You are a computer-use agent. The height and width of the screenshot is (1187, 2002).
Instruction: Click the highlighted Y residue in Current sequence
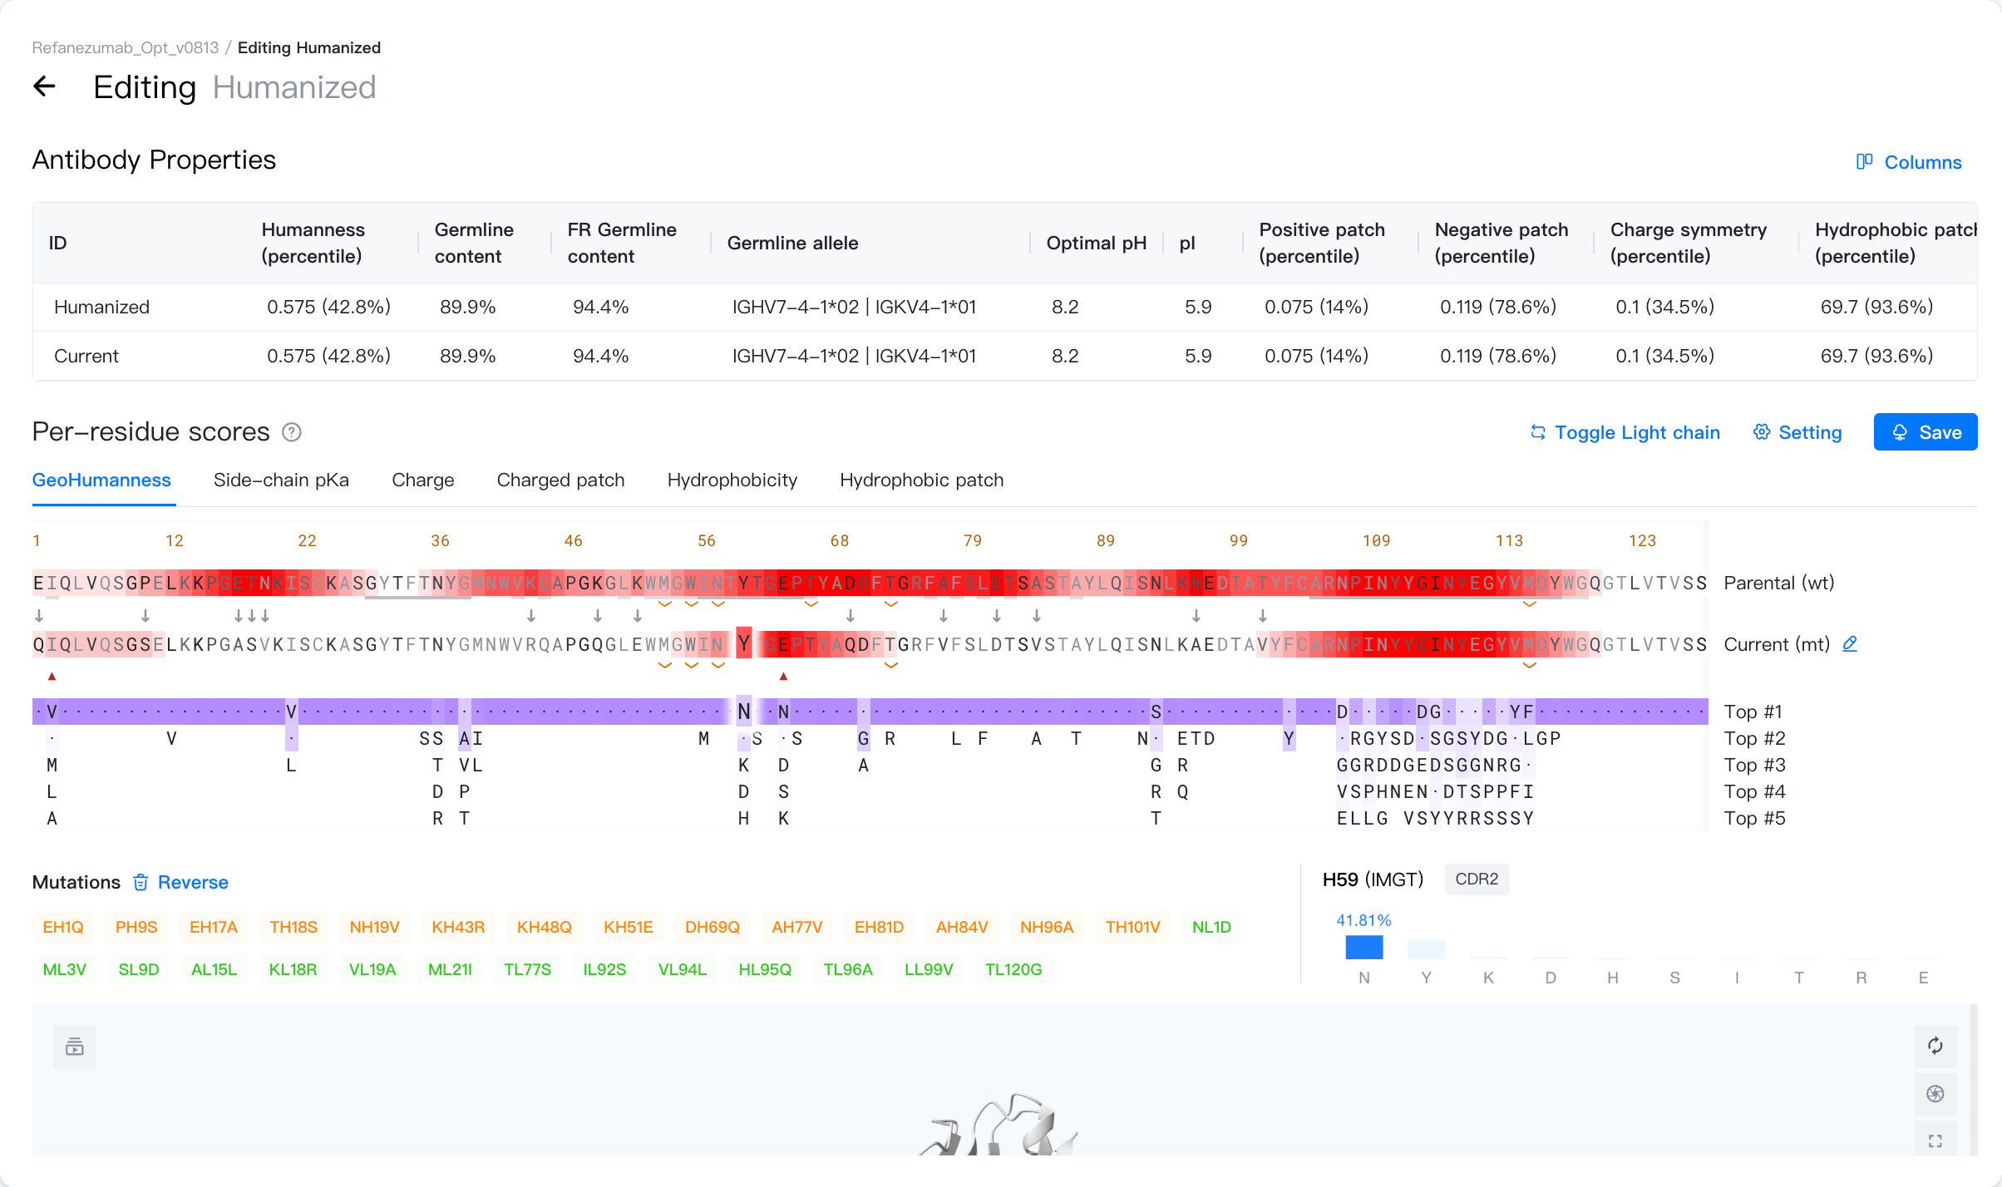point(743,644)
